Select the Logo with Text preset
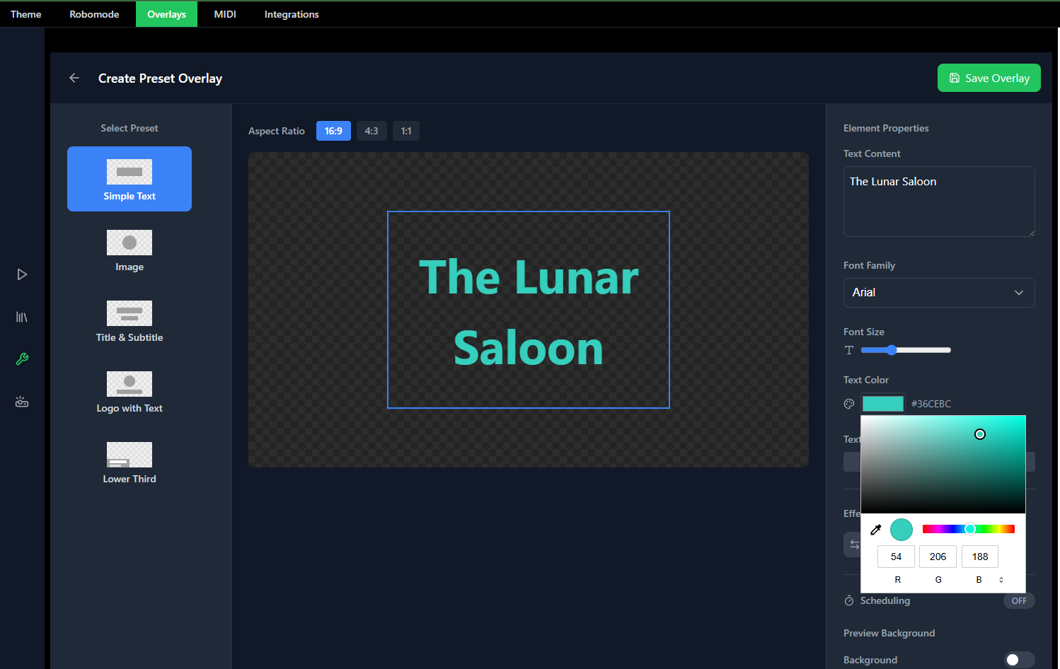Image resolution: width=1060 pixels, height=669 pixels. point(129,392)
